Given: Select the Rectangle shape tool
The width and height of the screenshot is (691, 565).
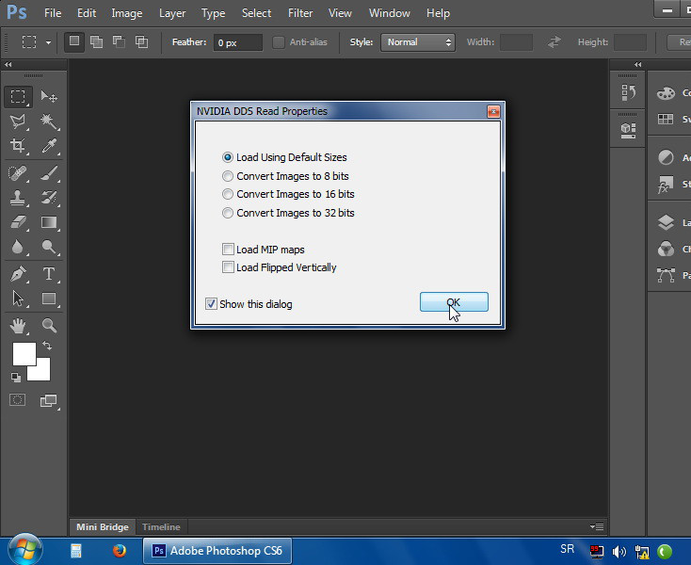Looking at the screenshot, I should (49, 299).
